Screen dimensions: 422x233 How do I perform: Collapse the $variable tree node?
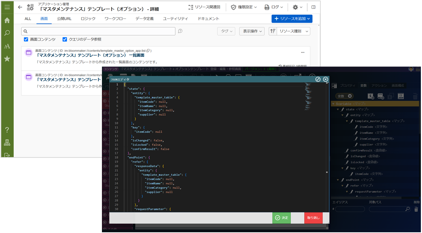333,104
